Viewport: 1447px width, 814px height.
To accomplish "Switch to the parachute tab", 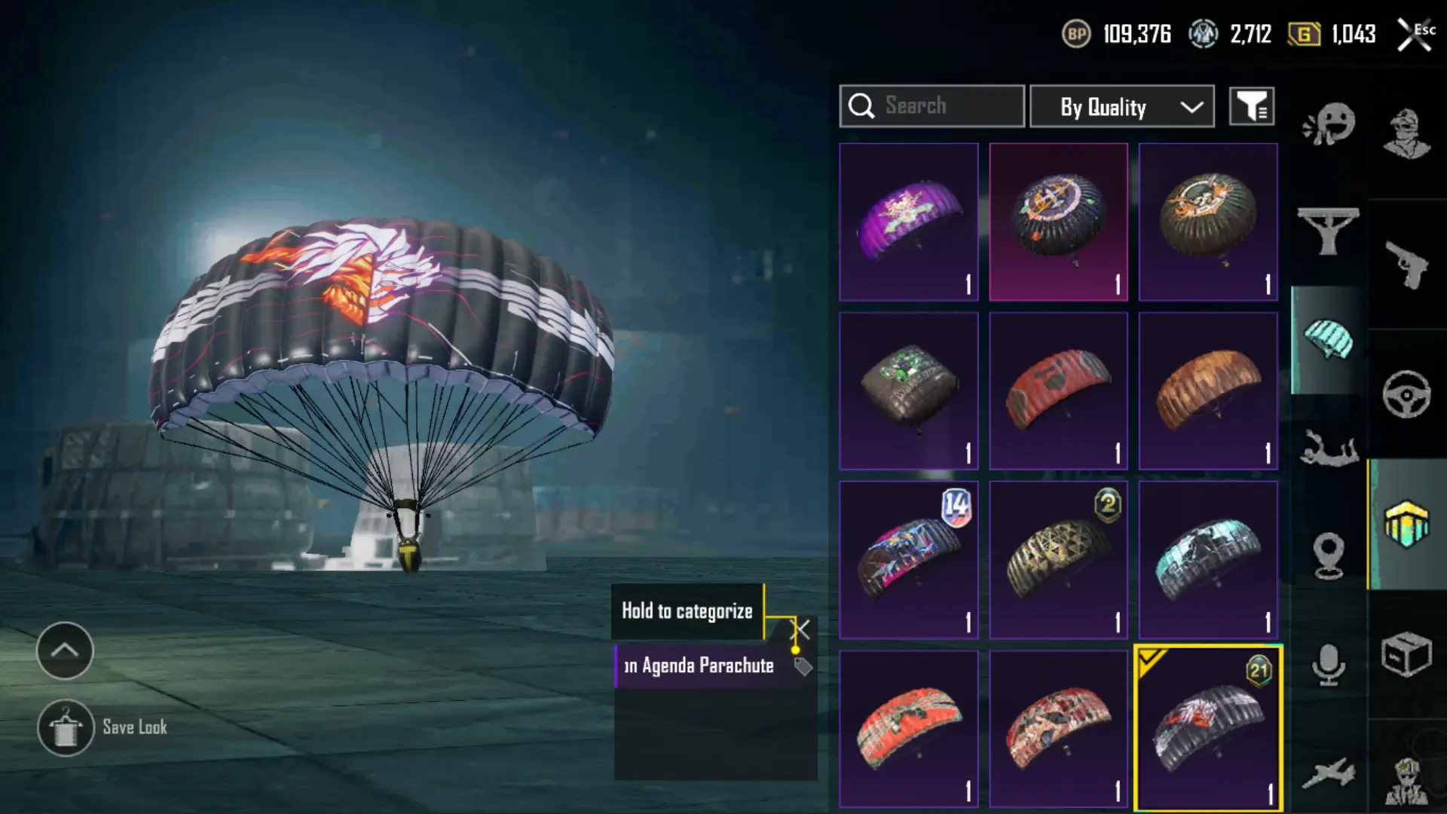I will [1329, 340].
